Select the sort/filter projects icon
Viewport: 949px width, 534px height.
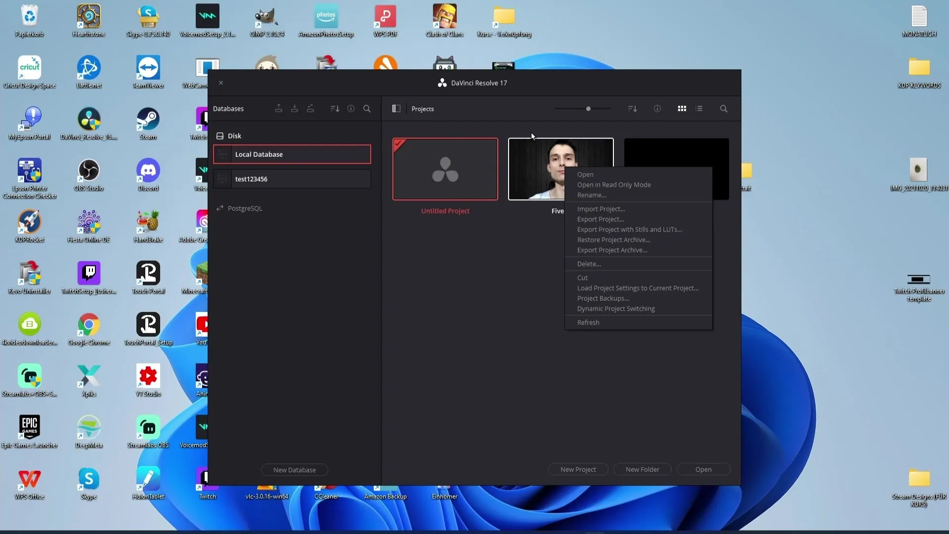click(x=632, y=108)
